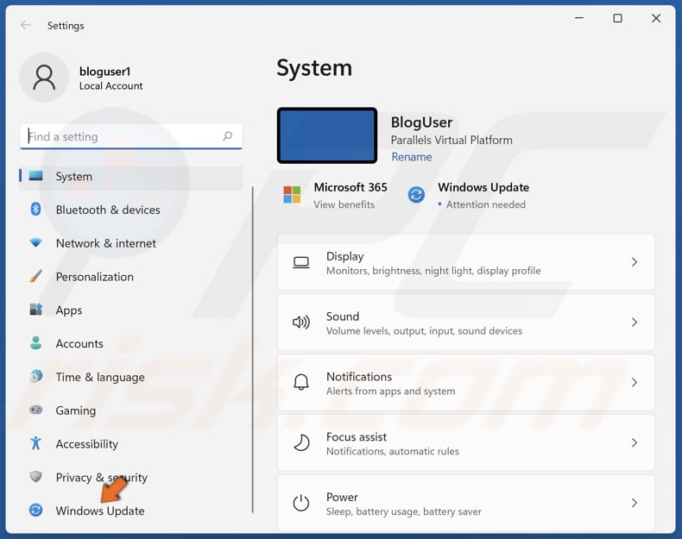Screen dimensions: 682x539
Task: Click the Wi-Fi network icon in sidebar
Action: (x=35, y=243)
